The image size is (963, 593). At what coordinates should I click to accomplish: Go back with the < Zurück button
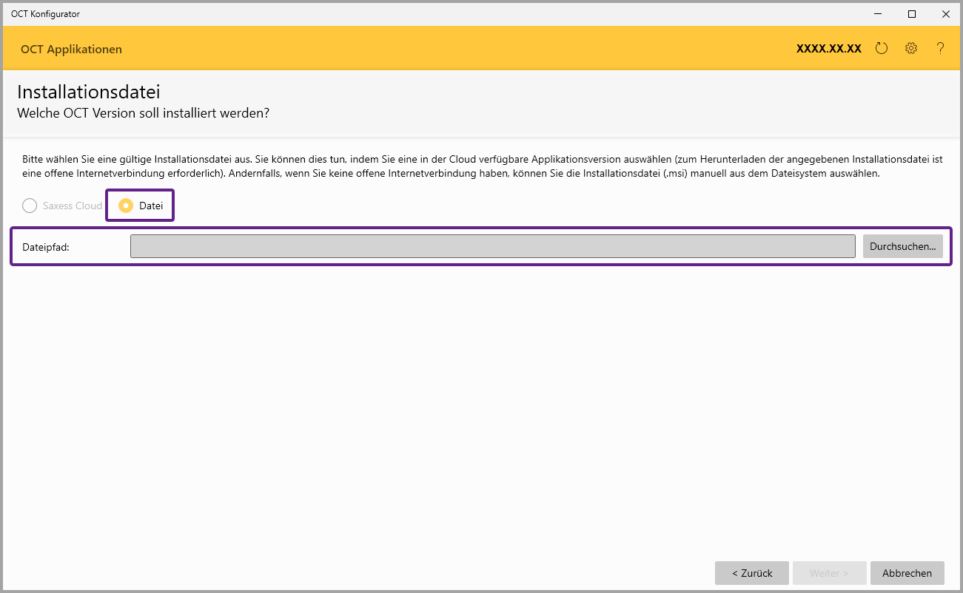tap(751, 573)
